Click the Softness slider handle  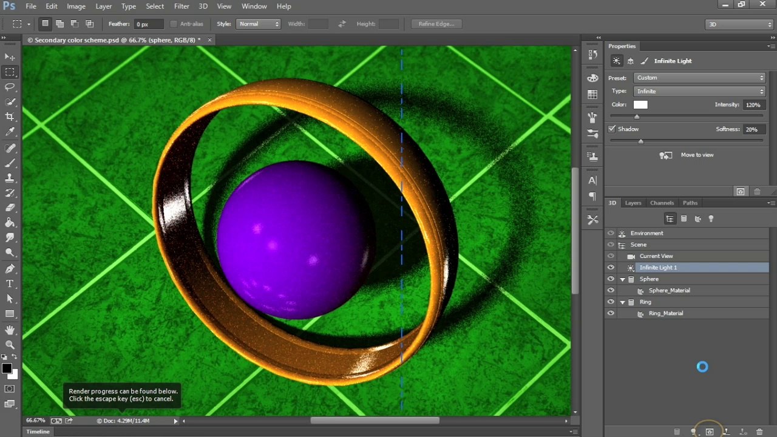pos(640,141)
